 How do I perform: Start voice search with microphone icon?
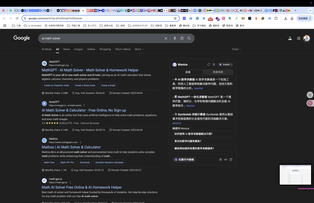[175, 38]
